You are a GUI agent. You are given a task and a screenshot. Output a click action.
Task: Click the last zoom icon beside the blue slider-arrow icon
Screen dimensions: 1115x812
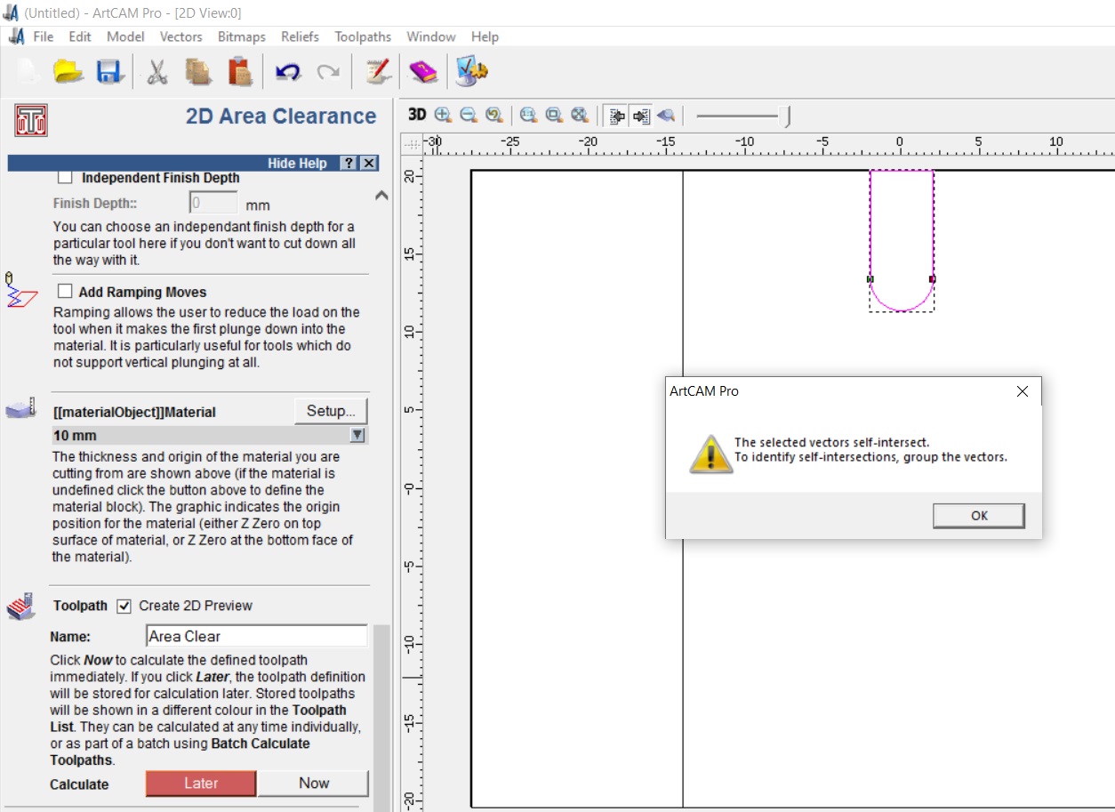pyautogui.click(x=580, y=115)
